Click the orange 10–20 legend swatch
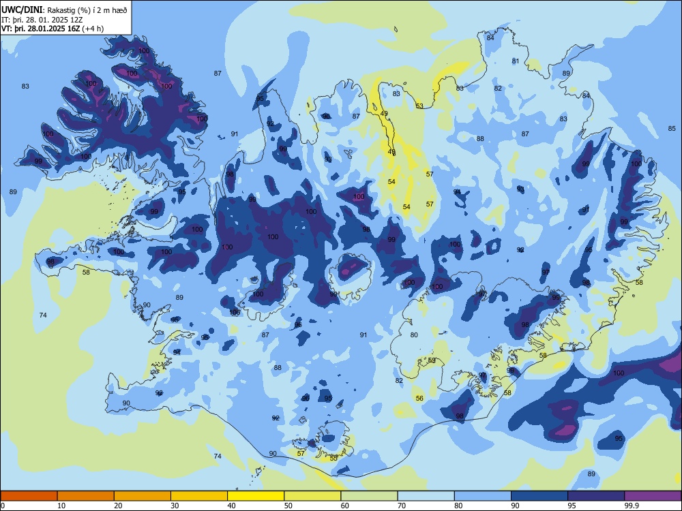 point(86,496)
